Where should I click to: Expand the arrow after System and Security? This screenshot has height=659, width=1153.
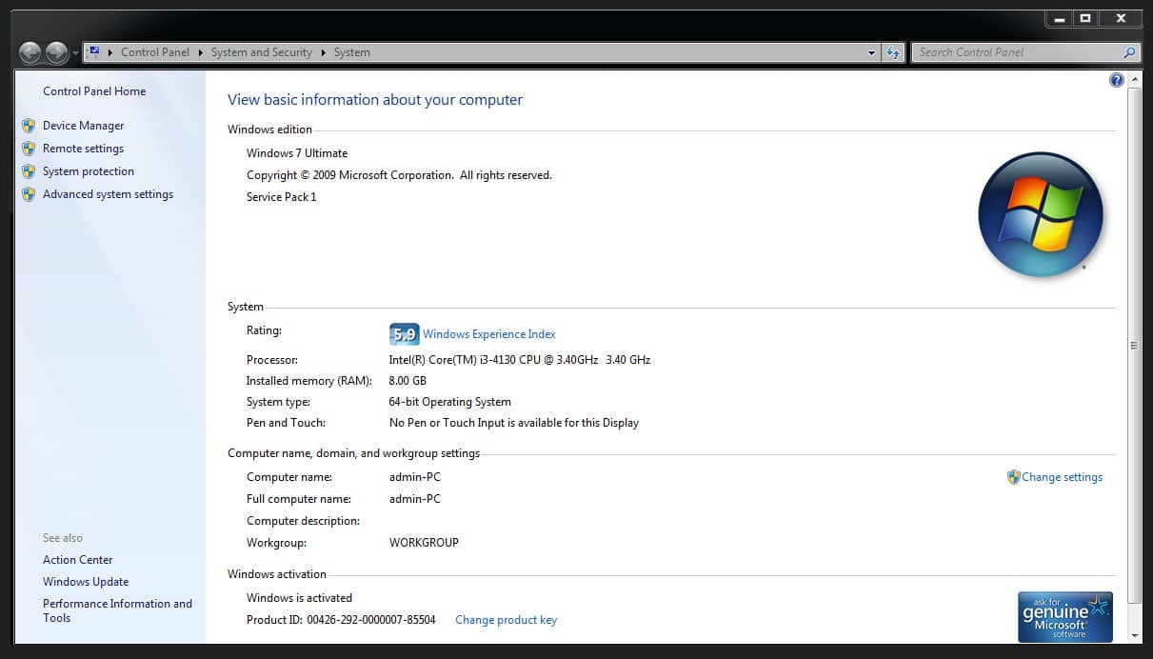tap(324, 52)
